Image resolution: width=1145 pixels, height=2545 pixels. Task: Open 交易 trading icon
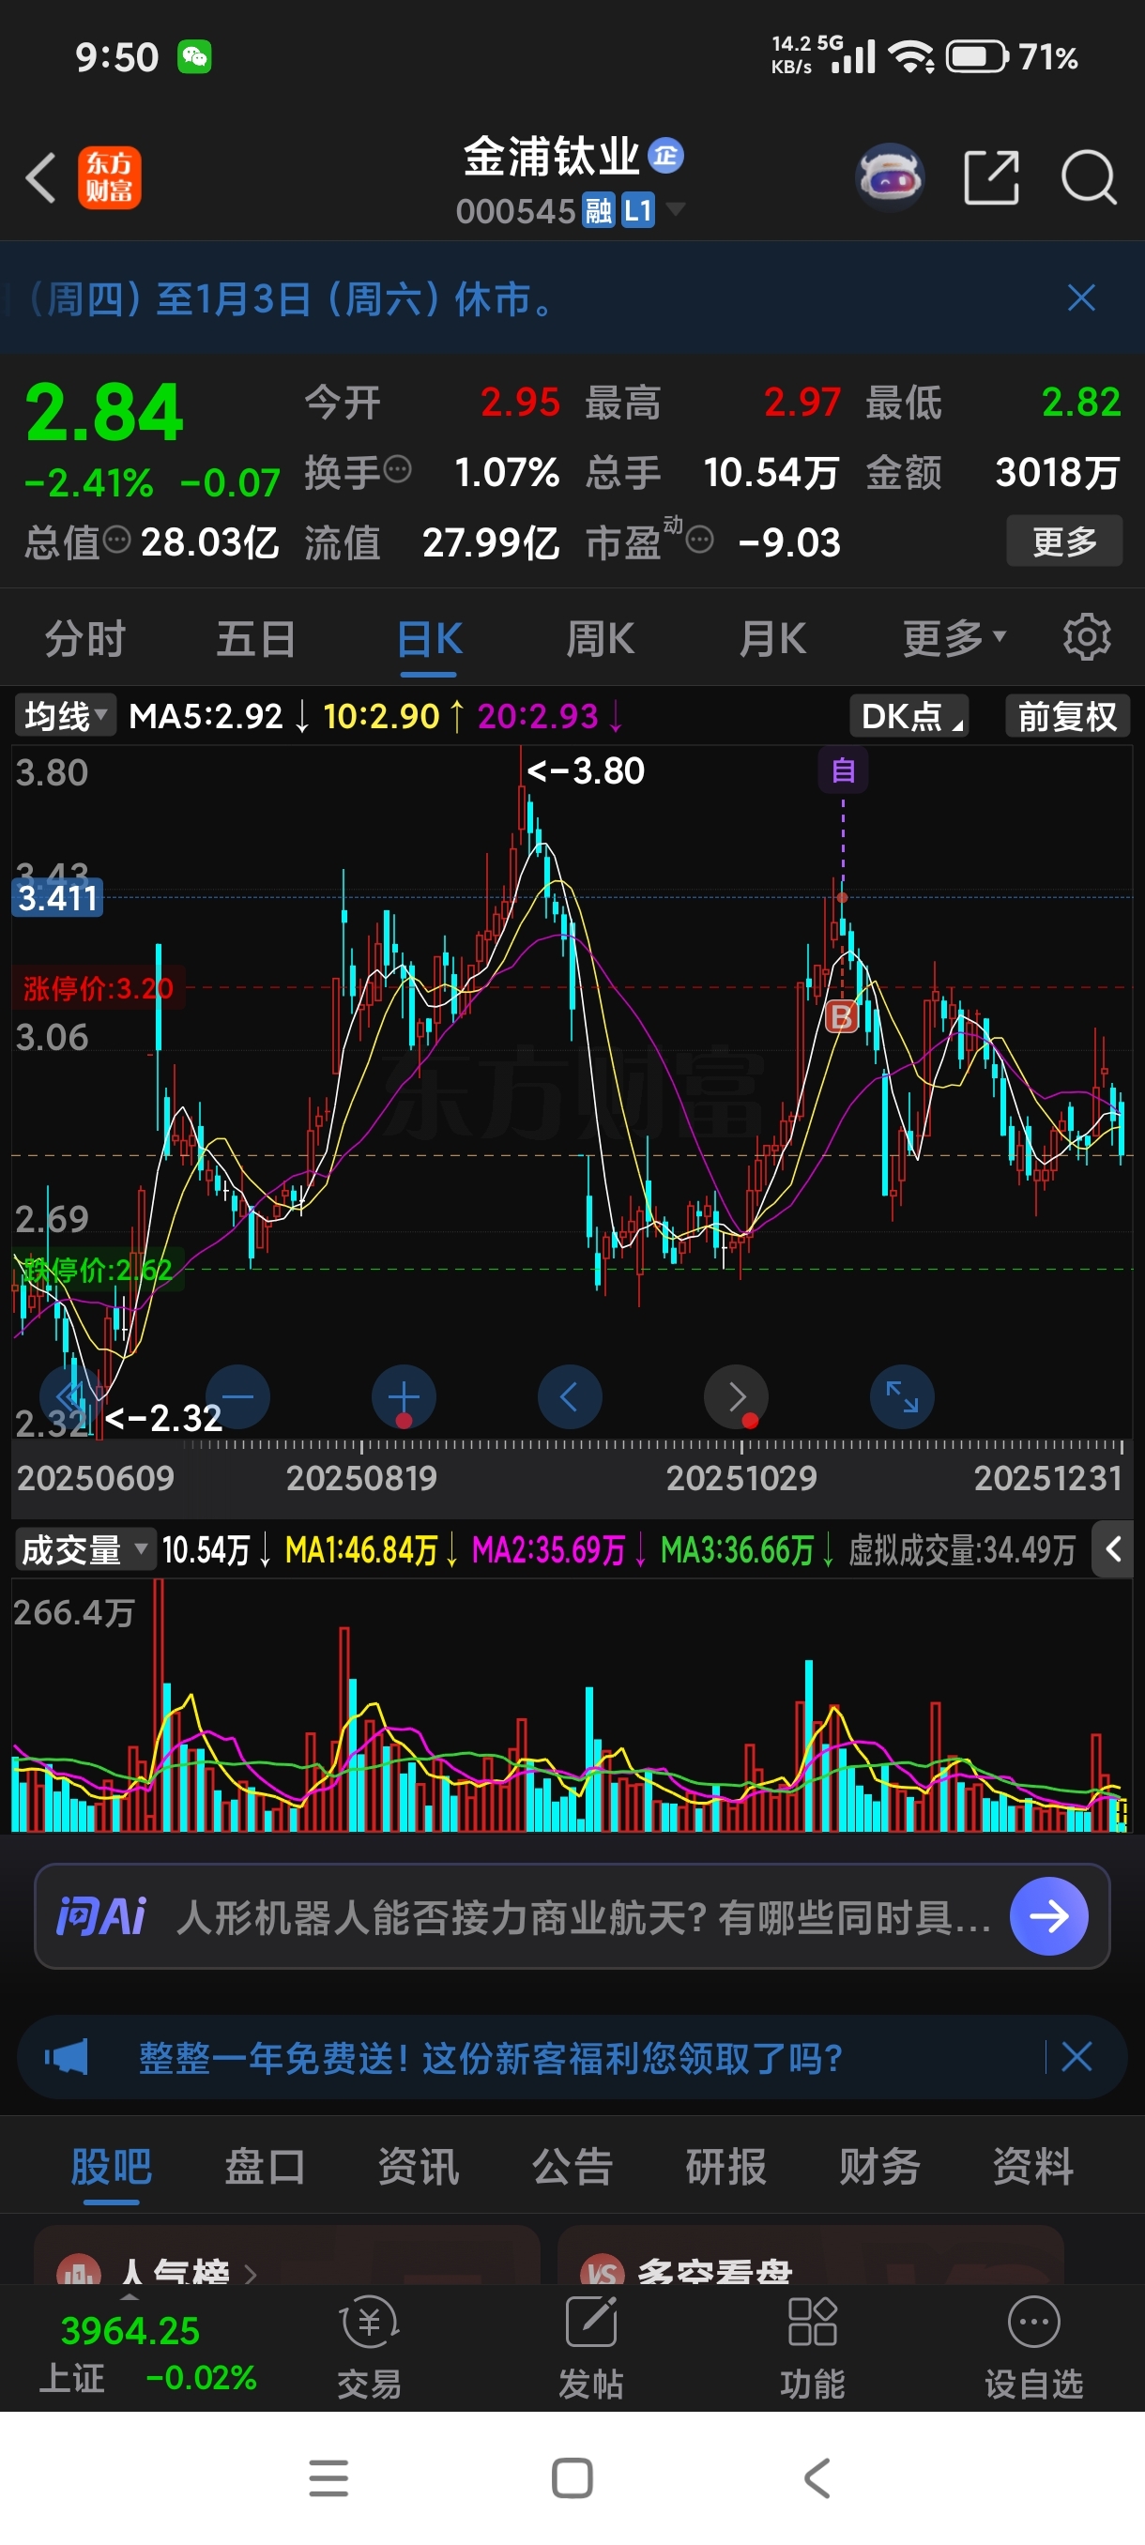pos(369,2347)
